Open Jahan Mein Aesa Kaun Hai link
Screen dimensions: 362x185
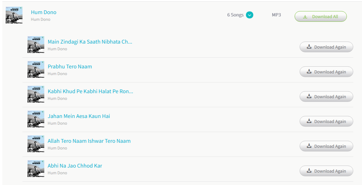79,116
